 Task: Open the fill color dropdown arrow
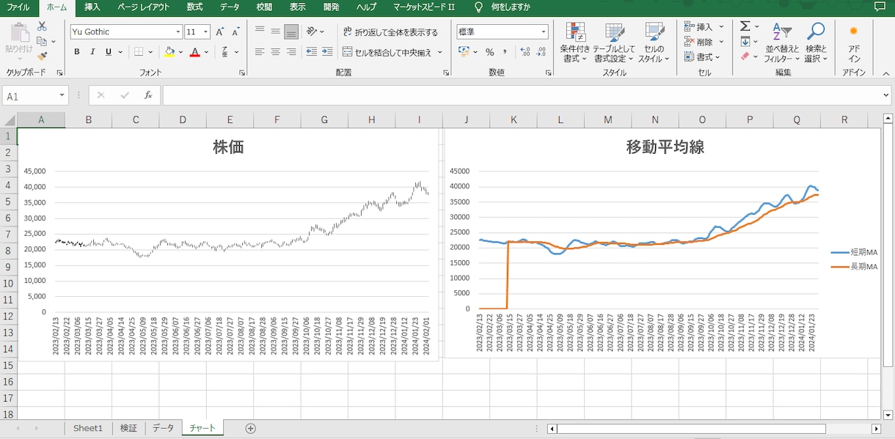coord(181,52)
